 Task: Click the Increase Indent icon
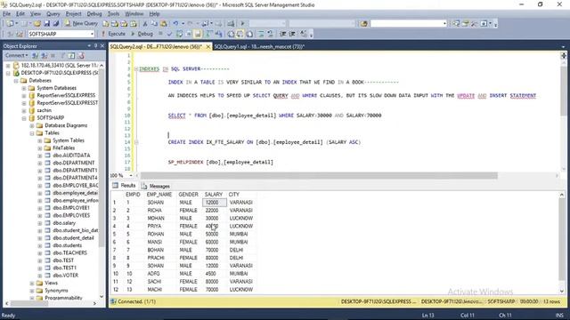(292, 34)
